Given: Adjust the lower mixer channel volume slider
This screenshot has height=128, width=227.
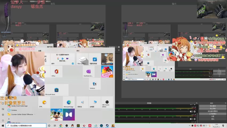Looking at the screenshot, I should (x=152, y=119).
